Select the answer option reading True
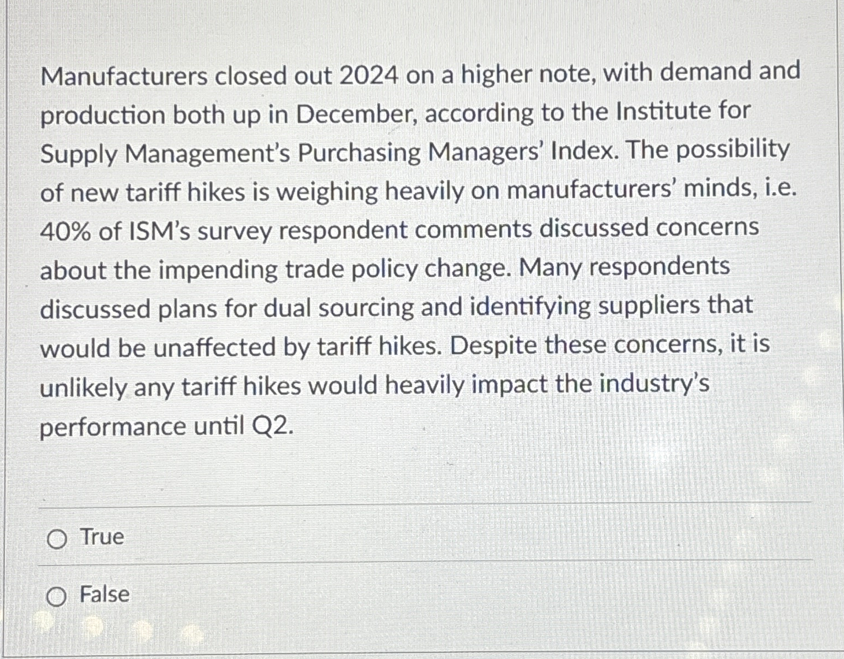The height and width of the screenshot is (659, 844). click(x=102, y=538)
